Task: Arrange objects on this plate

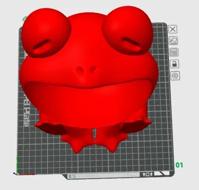Action: coord(174,52)
